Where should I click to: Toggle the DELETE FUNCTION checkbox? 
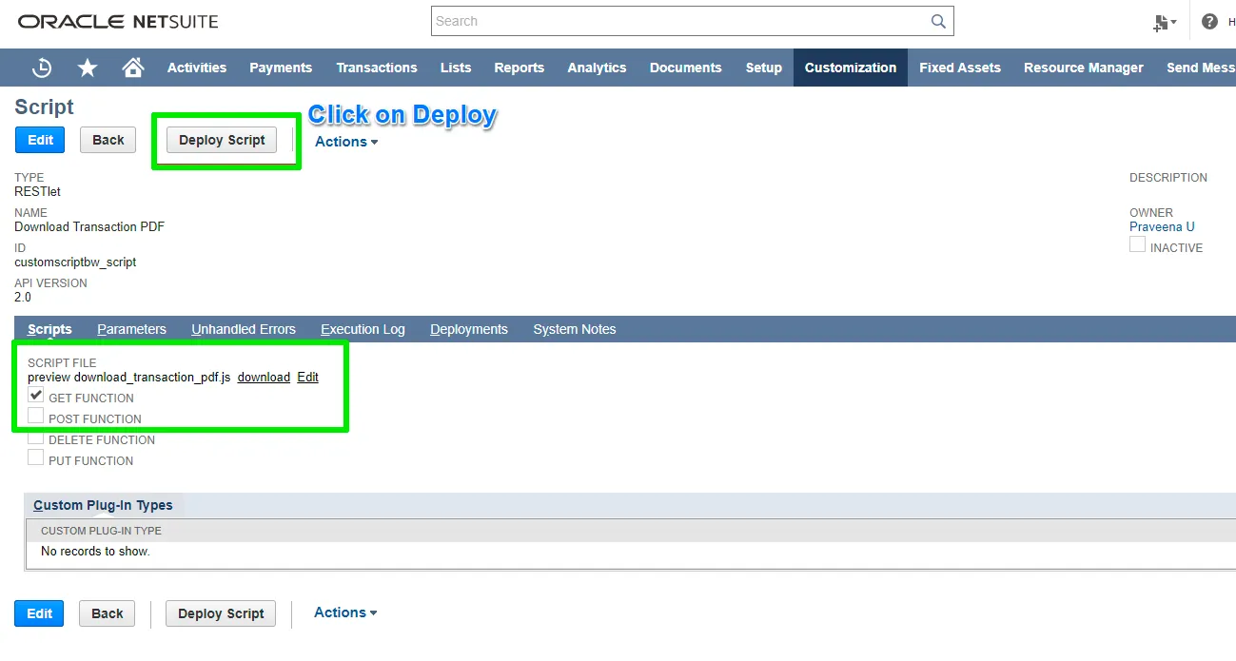(35, 437)
